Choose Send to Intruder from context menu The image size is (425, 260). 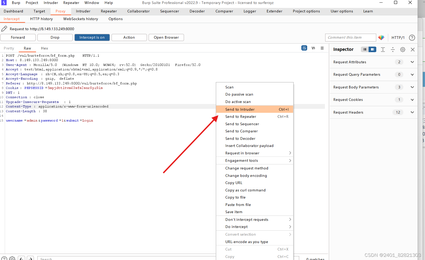(255, 109)
